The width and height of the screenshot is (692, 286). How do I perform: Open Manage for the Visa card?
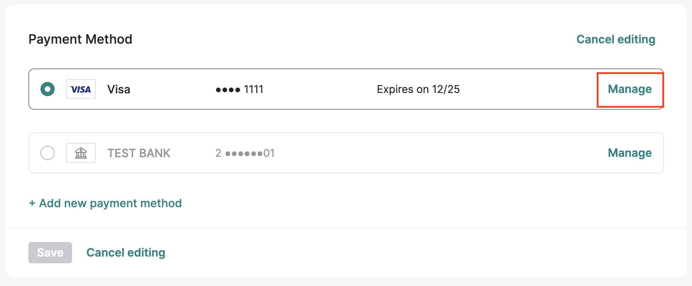(x=630, y=89)
